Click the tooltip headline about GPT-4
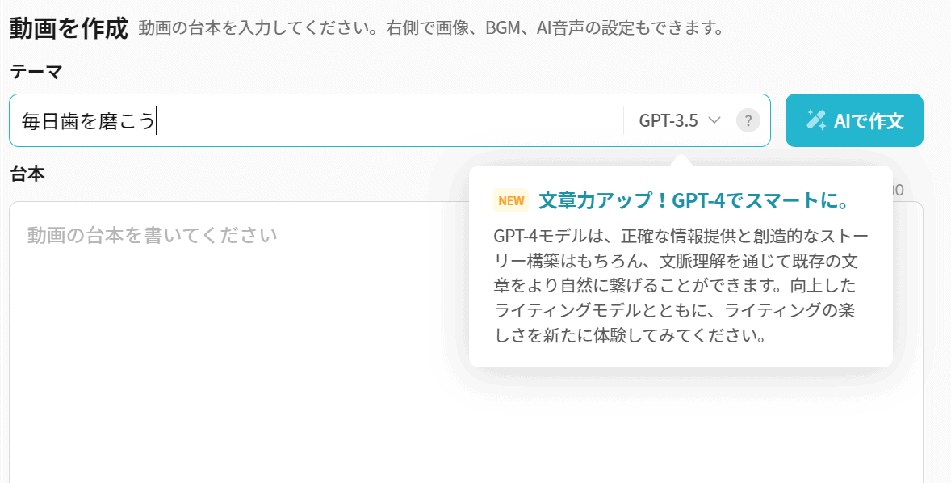This screenshot has width=951, height=483. (693, 200)
